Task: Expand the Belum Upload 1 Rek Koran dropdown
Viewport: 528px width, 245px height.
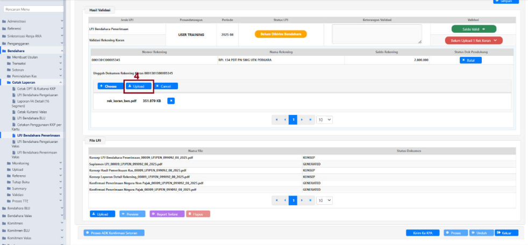Action: [473, 40]
